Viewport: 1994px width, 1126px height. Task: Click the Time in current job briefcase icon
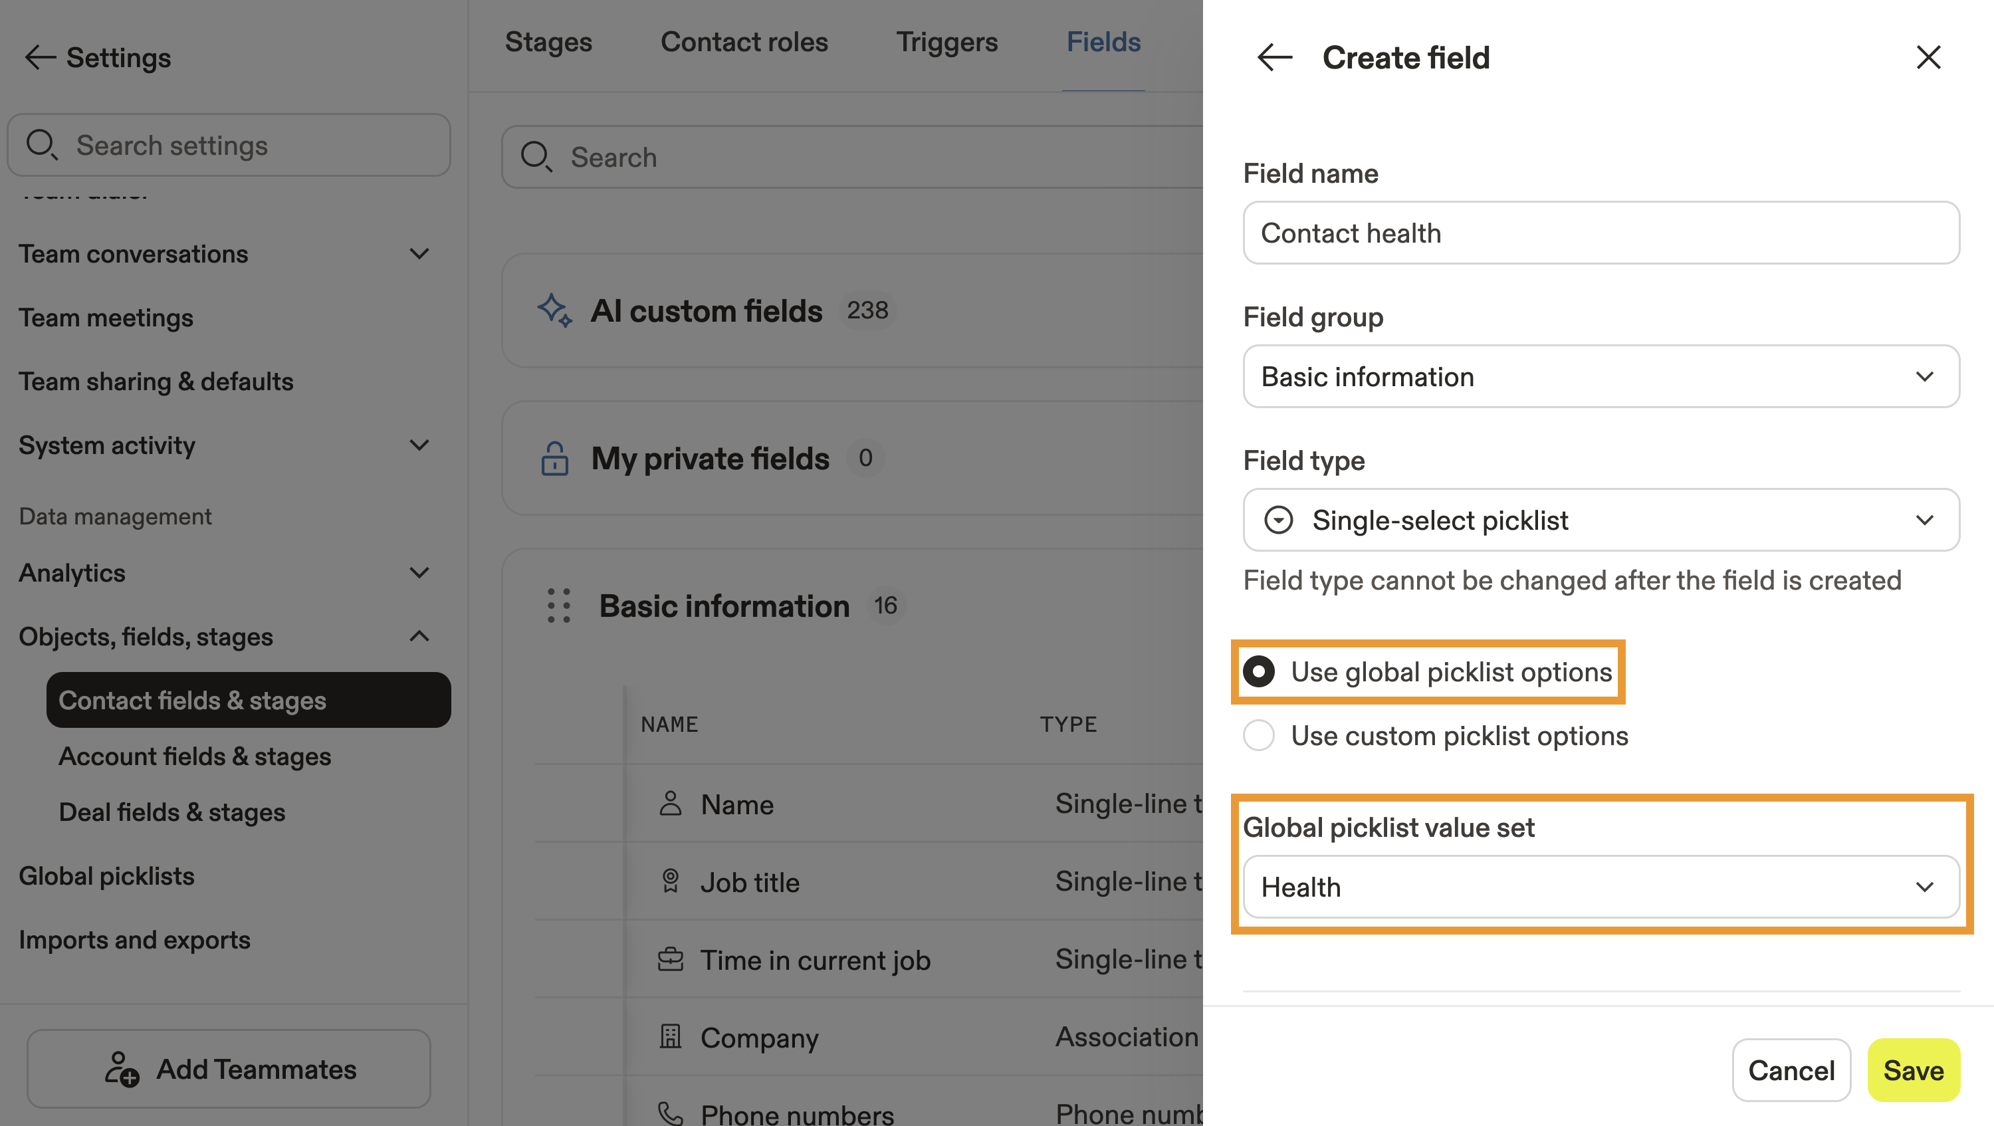point(671,959)
